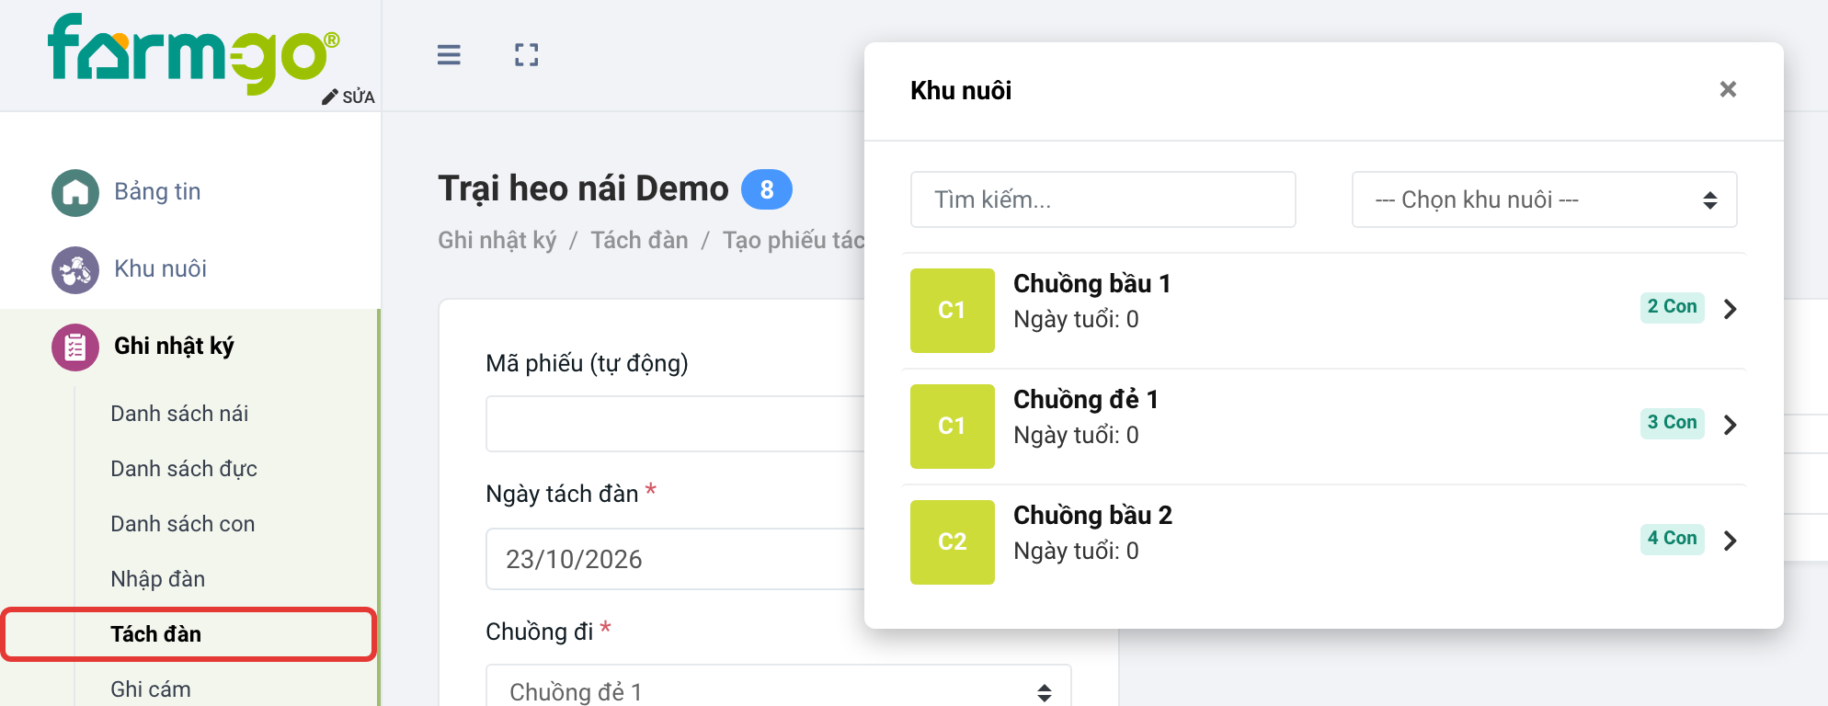Click the farmgo logo
Image resolution: width=1828 pixels, height=706 pixels.
(x=194, y=53)
